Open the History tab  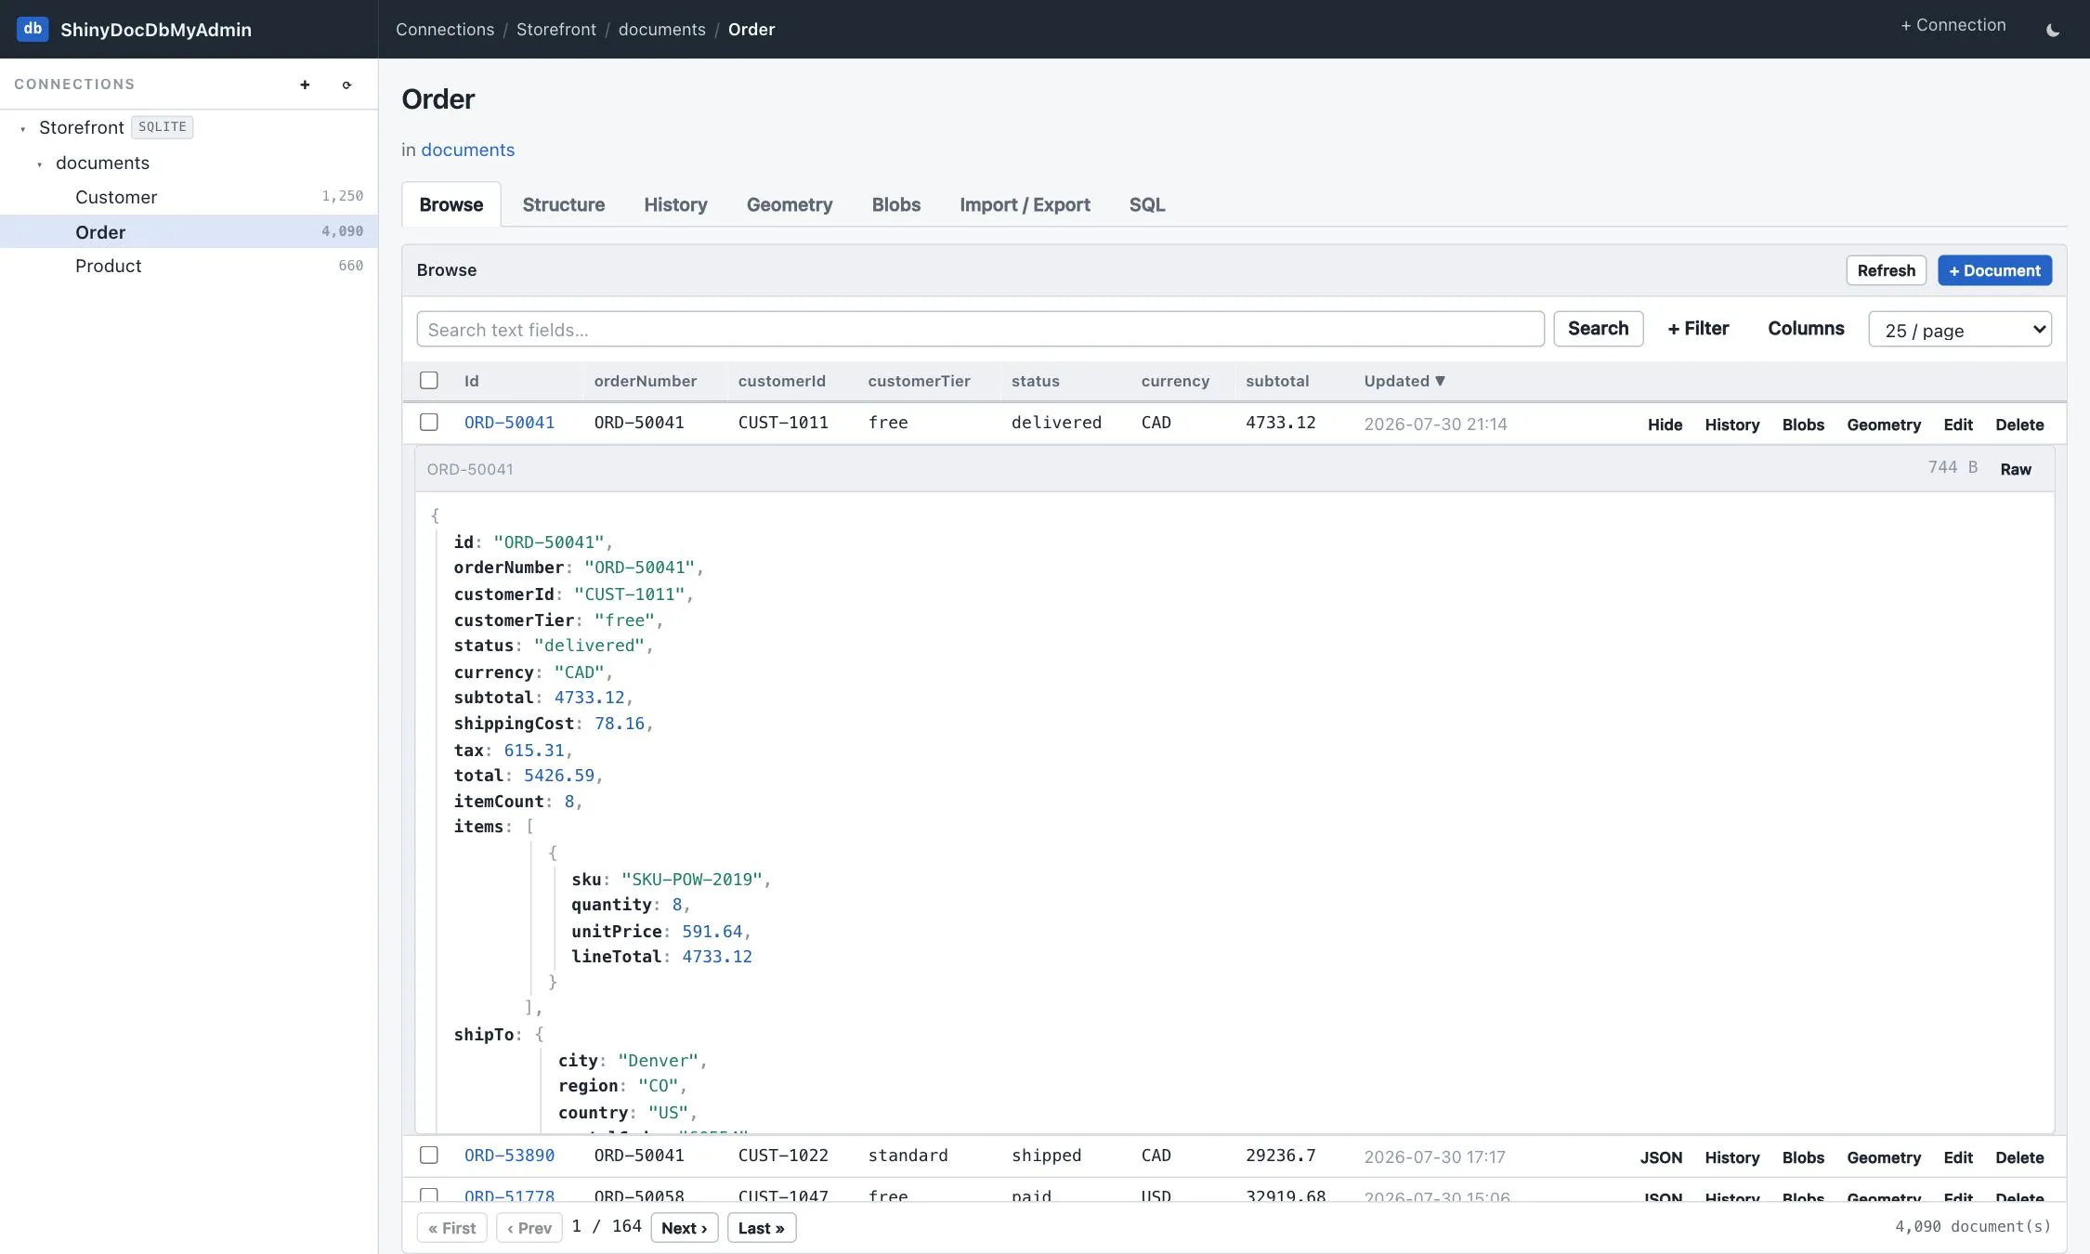click(675, 204)
